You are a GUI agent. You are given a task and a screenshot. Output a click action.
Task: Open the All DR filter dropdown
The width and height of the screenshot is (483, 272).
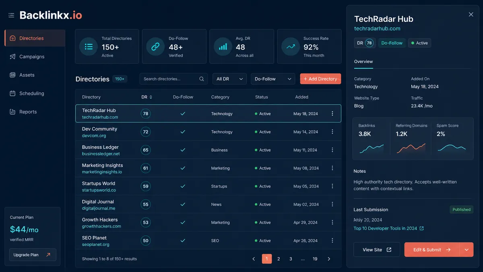[x=229, y=79]
